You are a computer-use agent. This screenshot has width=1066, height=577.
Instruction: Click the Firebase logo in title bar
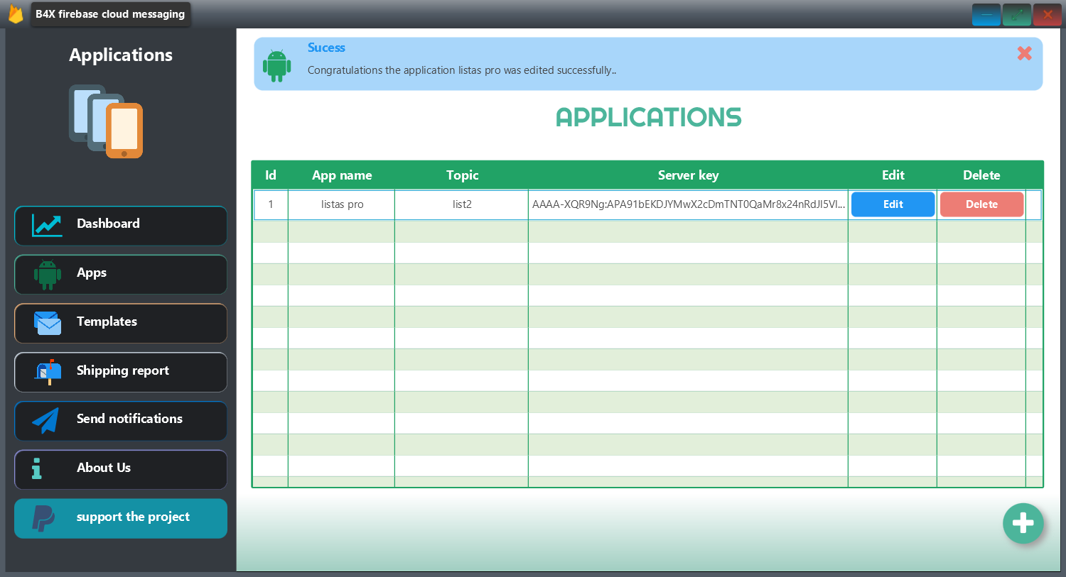pos(16,14)
